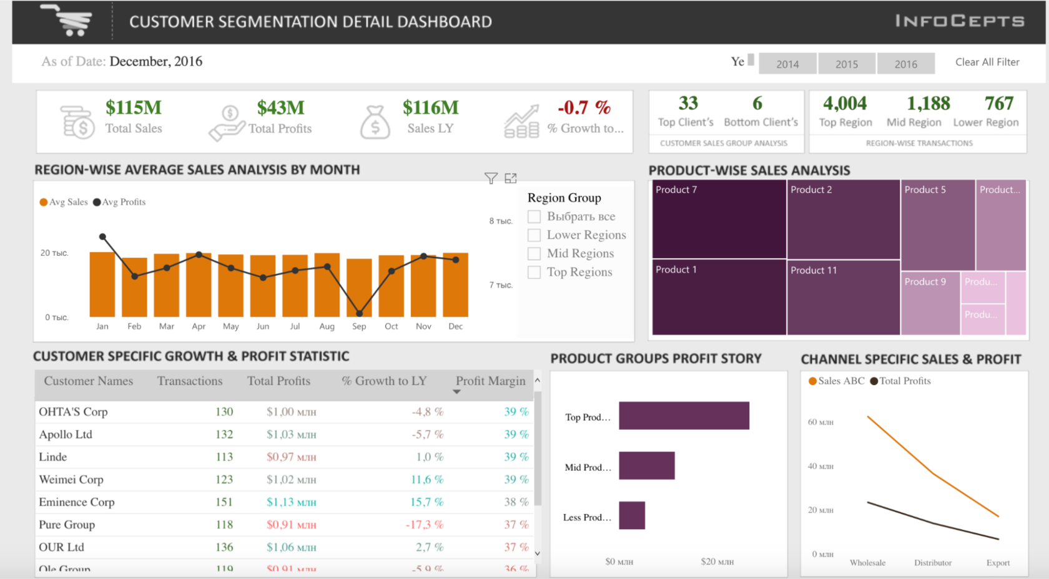Click the Total Profits hand-coin icon
This screenshot has width=1049, height=579.
click(x=227, y=122)
